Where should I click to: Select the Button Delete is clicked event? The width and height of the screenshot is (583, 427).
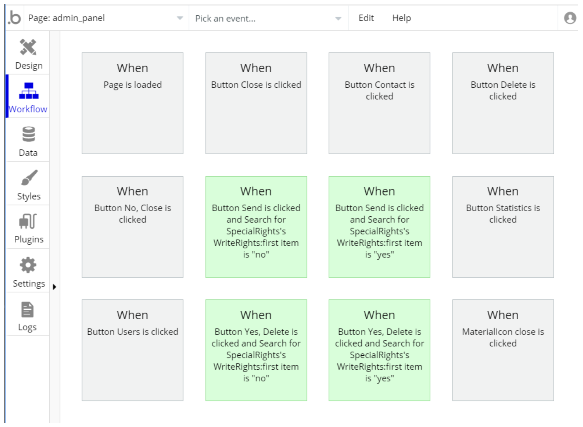tap(503, 103)
